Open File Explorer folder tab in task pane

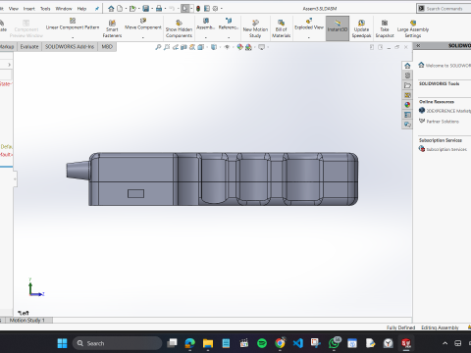tap(407, 85)
